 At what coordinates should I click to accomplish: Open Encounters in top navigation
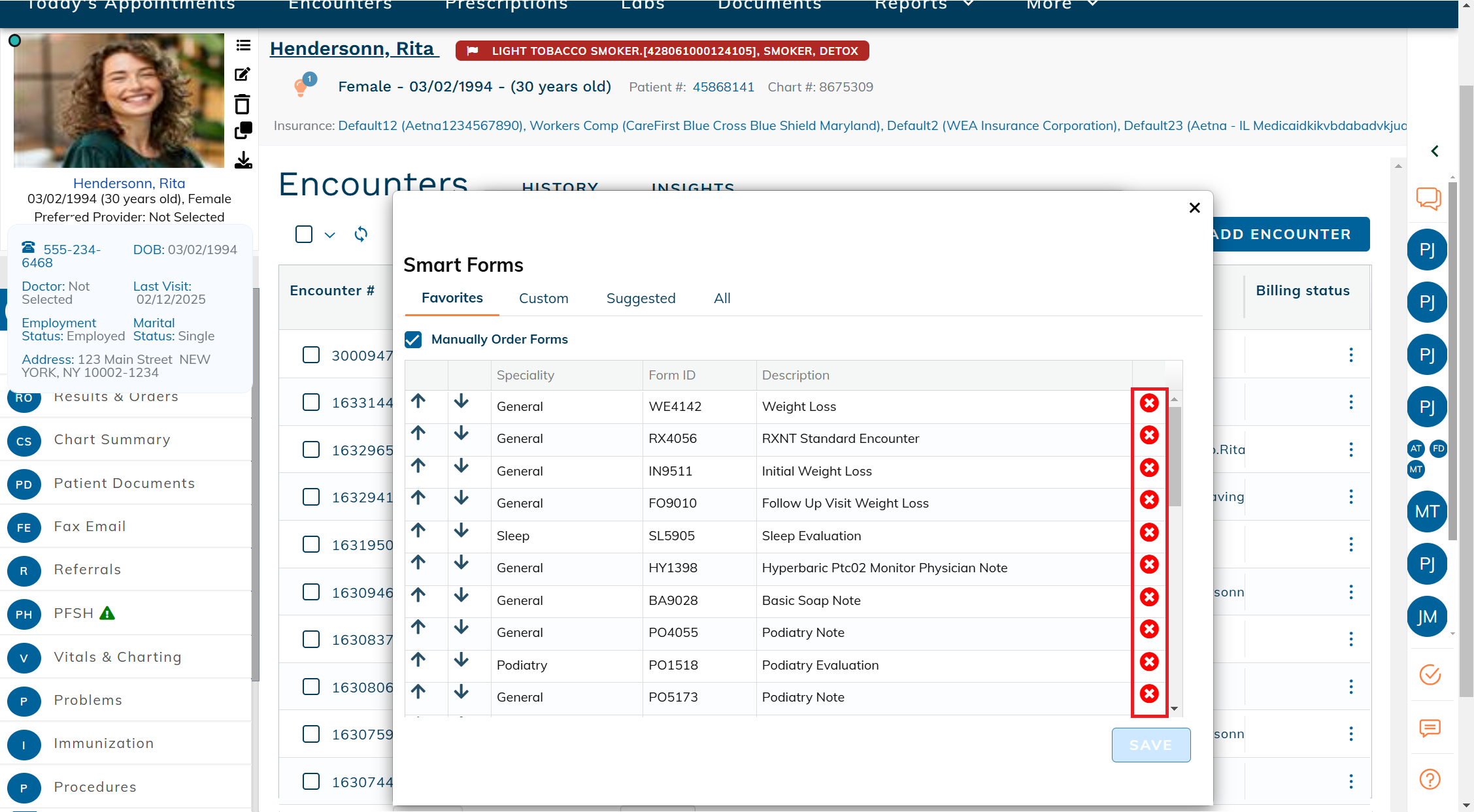point(340,5)
